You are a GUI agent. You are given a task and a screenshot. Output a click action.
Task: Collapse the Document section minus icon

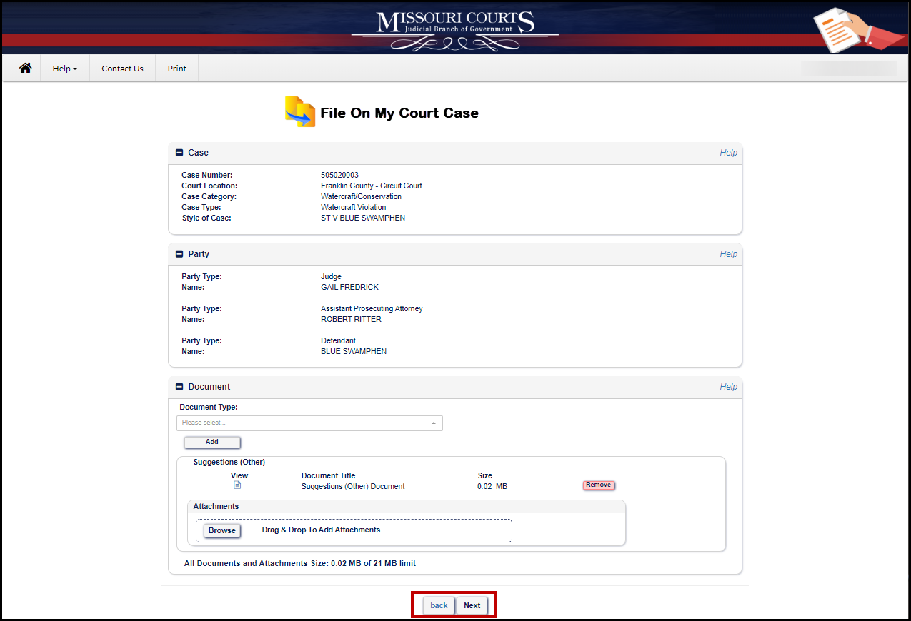pos(179,387)
